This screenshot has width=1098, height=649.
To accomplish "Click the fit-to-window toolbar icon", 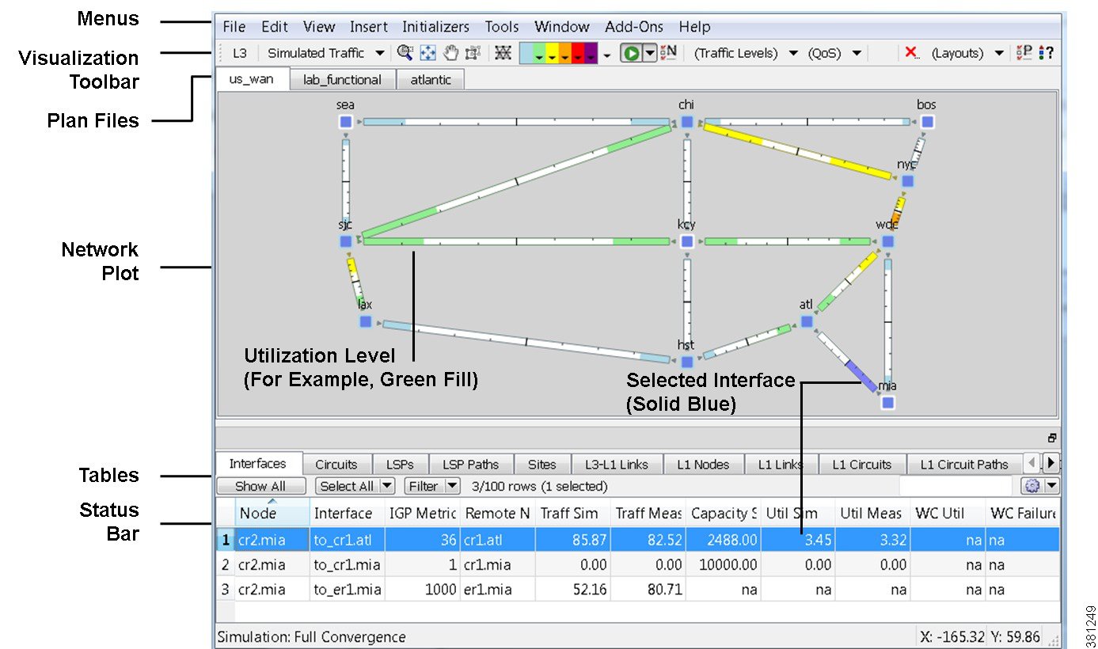I will (427, 52).
